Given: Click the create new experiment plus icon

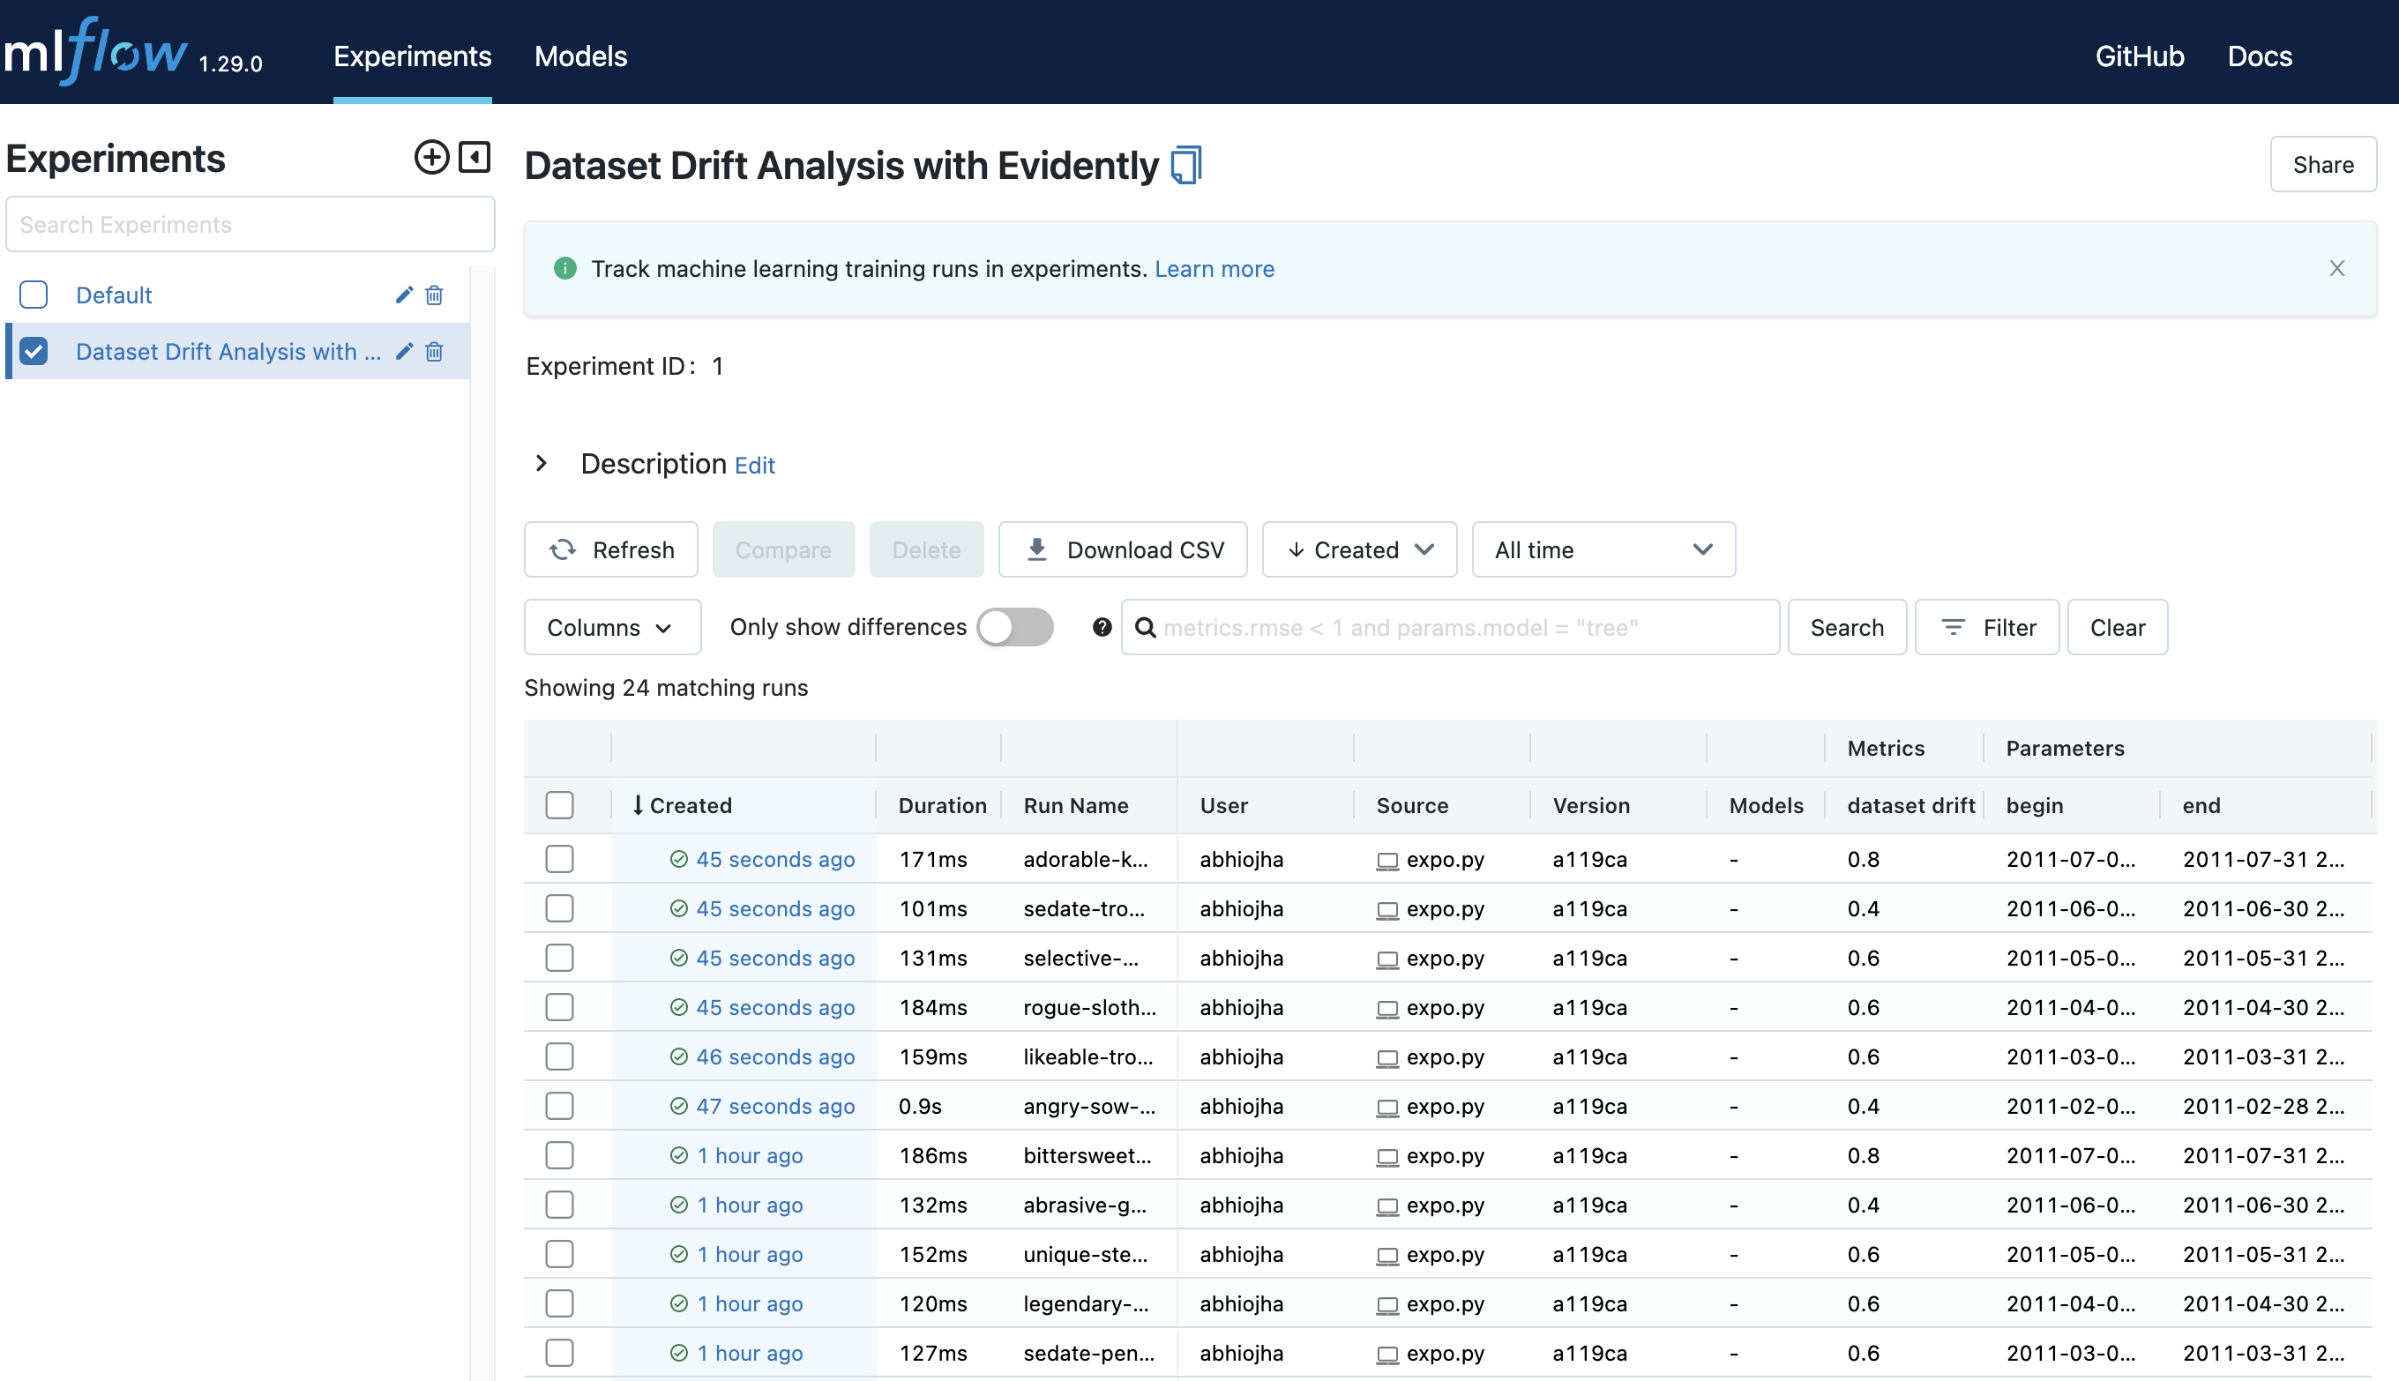Looking at the screenshot, I should (x=431, y=156).
